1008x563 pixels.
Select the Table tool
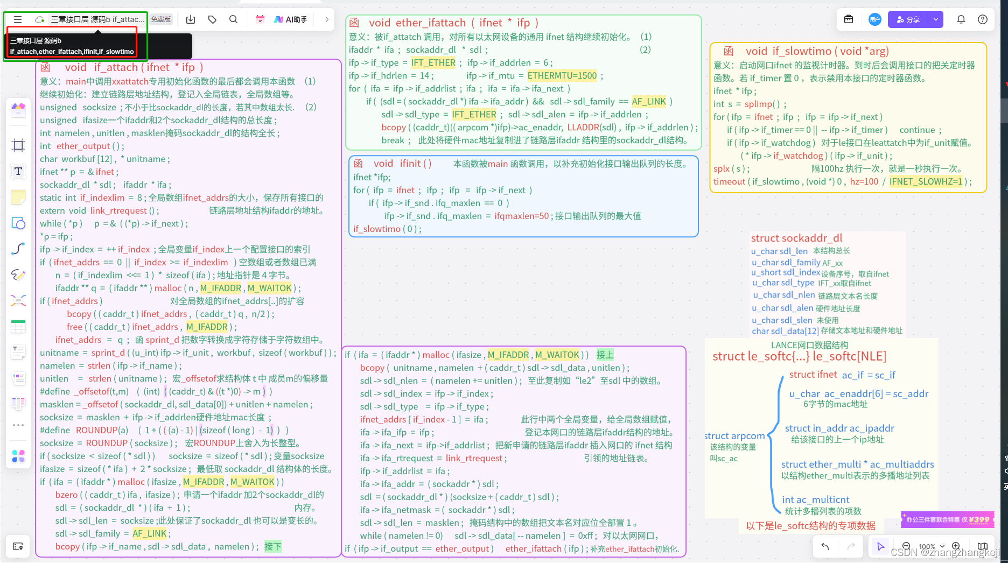18,326
